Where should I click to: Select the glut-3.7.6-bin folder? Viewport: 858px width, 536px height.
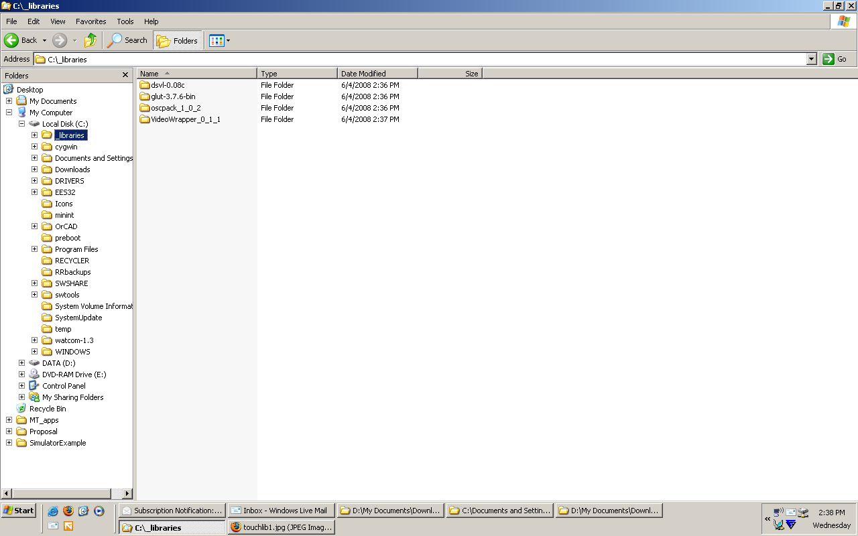(x=167, y=96)
